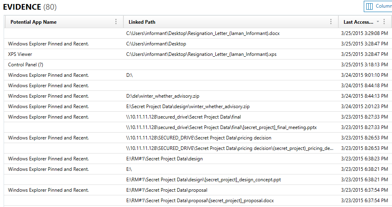This screenshot has height=207, width=392.
Task: Click the 3/24/2015 9:01:10 PM timestamp
Action: 364,75
